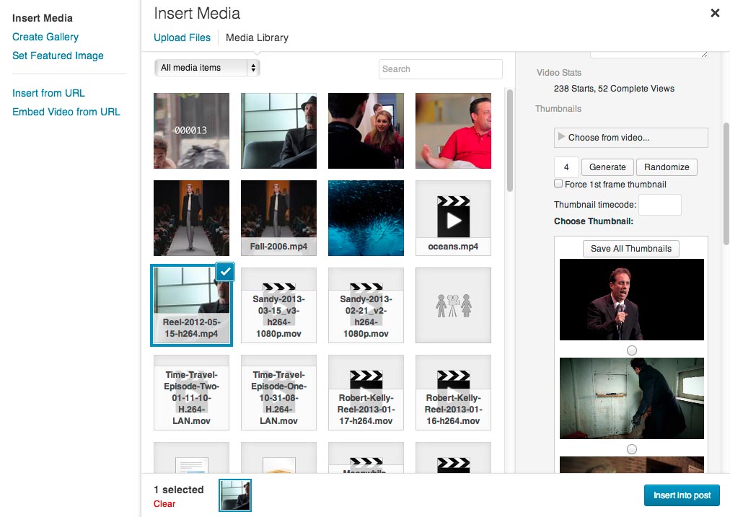Click the Time-Travel-Episode-Two video item
Image resolution: width=730 pixels, height=517 pixels.
191,392
